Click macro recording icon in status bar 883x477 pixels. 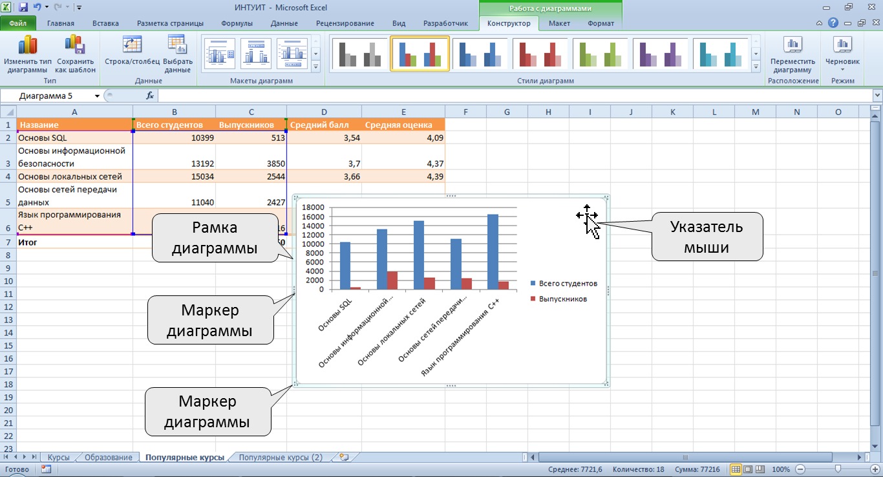pyautogui.click(x=47, y=469)
